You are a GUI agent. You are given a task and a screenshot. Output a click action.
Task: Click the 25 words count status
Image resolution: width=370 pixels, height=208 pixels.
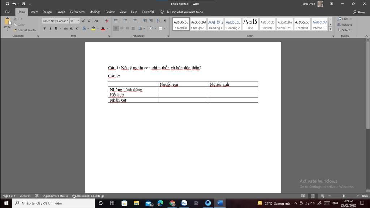pyautogui.click(x=25, y=196)
